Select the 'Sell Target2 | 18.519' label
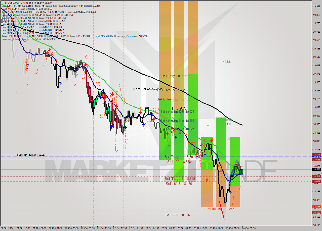Screen dimensions: 322x231 pos(180,179)
